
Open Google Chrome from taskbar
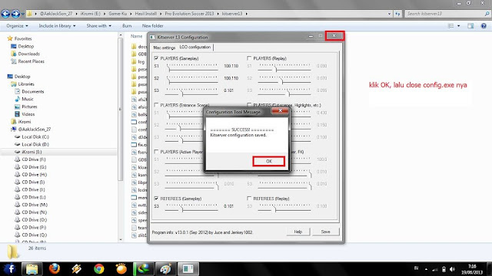click(99, 268)
